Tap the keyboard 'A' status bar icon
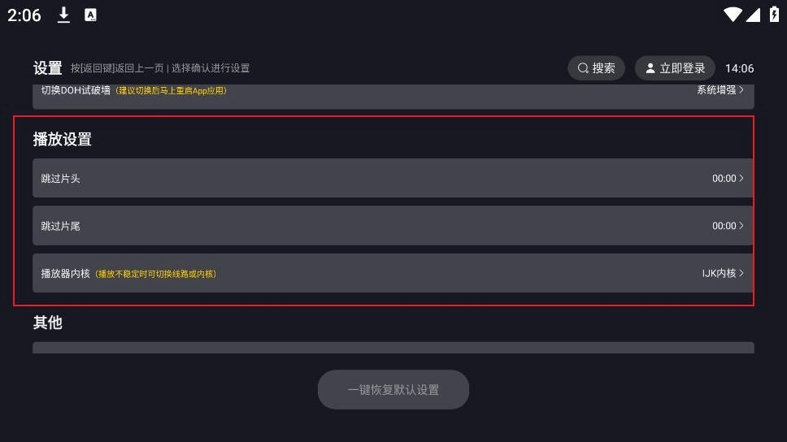Image resolution: width=787 pixels, height=442 pixels. pos(90,15)
